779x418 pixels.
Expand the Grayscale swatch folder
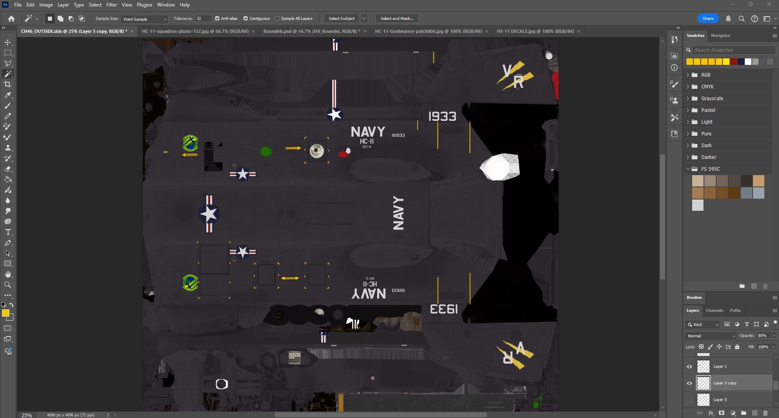(688, 99)
